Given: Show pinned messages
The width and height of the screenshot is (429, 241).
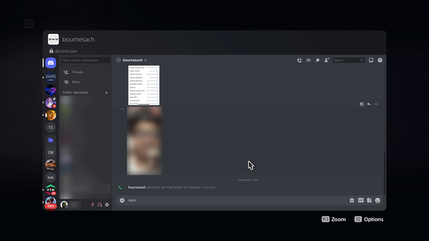Looking at the screenshot, I should (317, 60).
